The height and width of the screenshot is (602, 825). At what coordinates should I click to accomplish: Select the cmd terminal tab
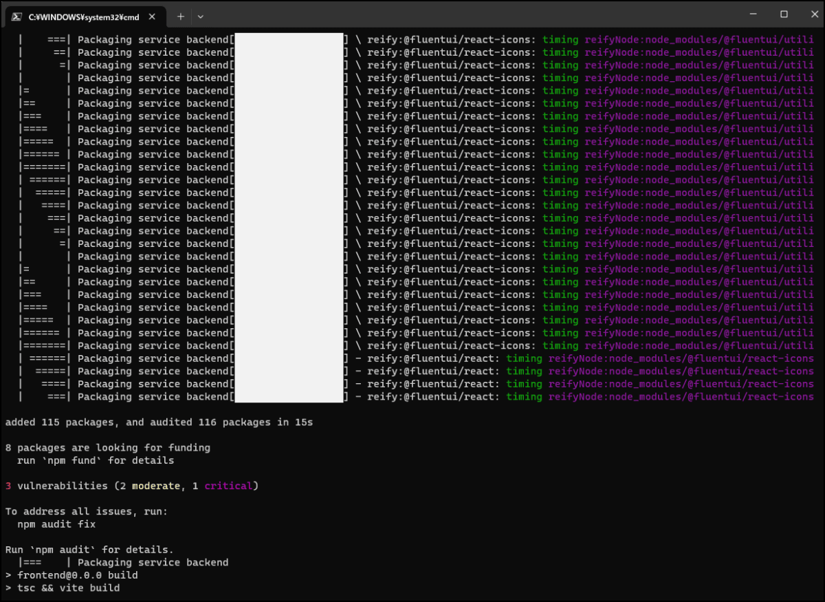coord(85,16)
